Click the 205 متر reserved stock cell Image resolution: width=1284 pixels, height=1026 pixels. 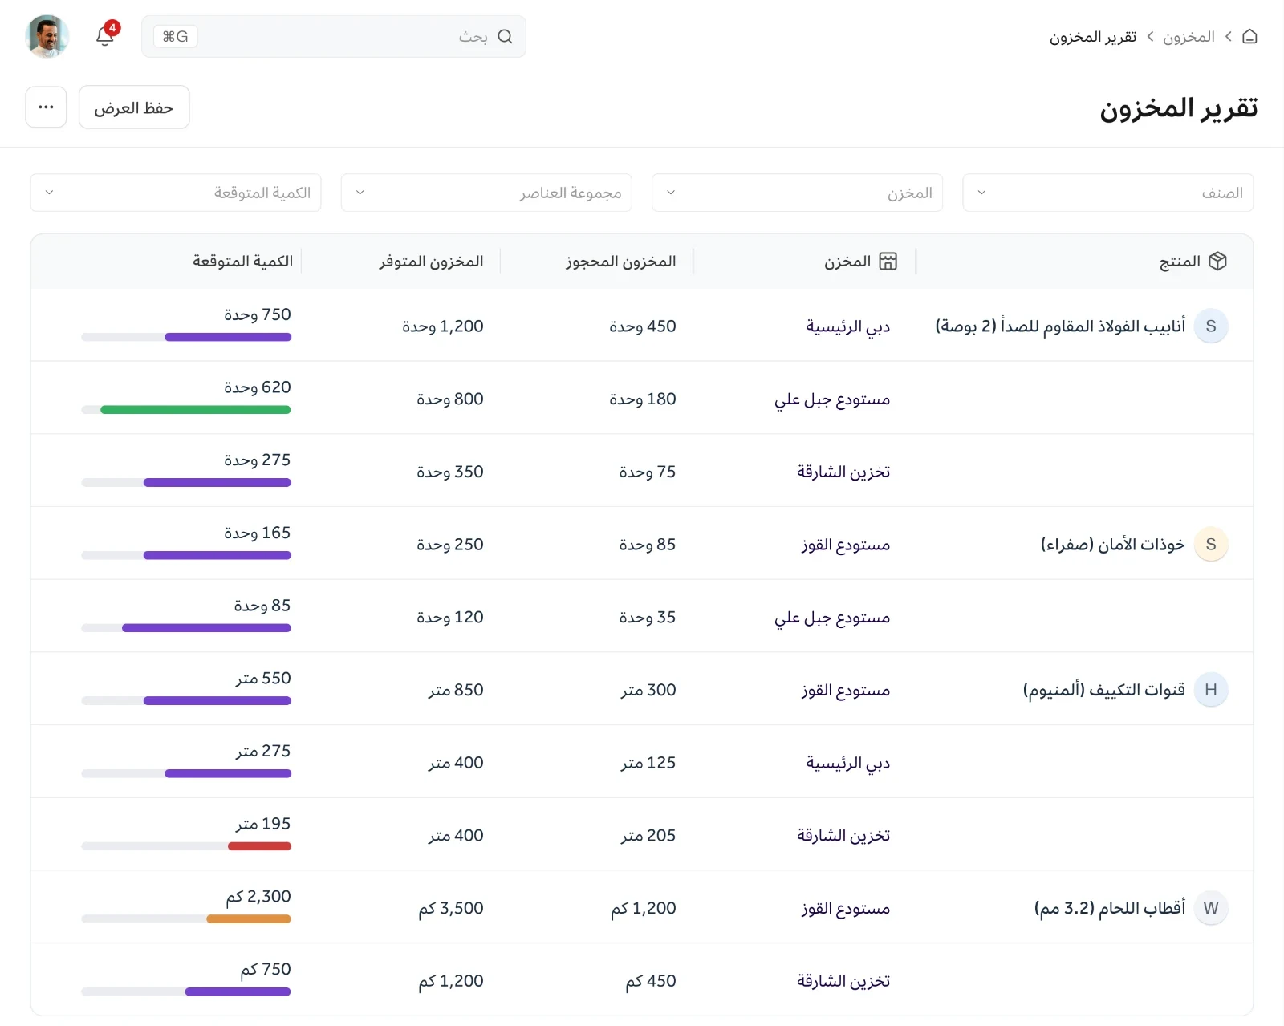648,835
